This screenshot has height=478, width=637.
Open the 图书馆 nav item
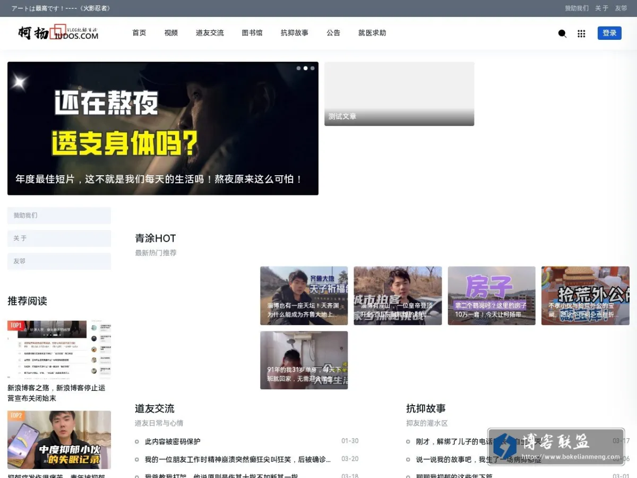pyautogui.click(x=252, y=33)
